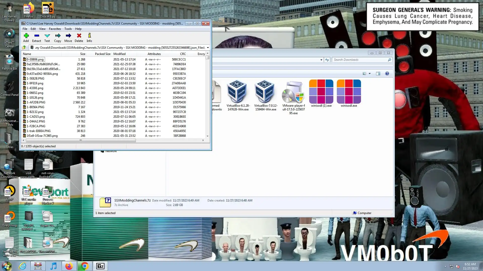
Task: Sort list by Size column header
Action: (x=83, y=54)
